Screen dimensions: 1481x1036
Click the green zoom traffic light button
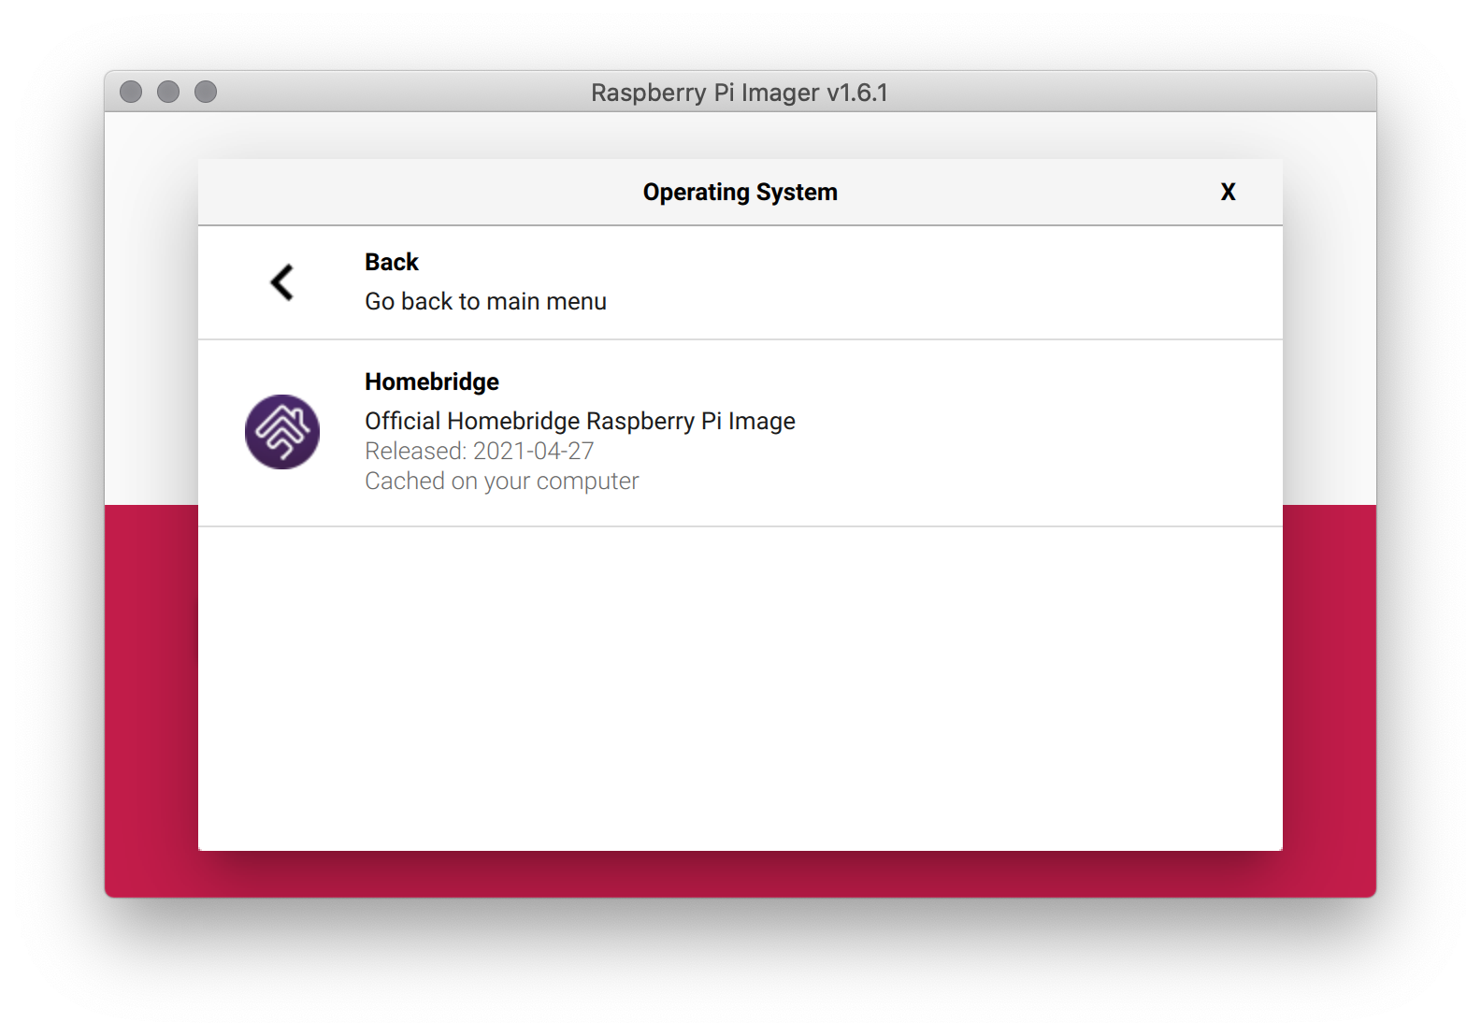click(x=204, y=92)
